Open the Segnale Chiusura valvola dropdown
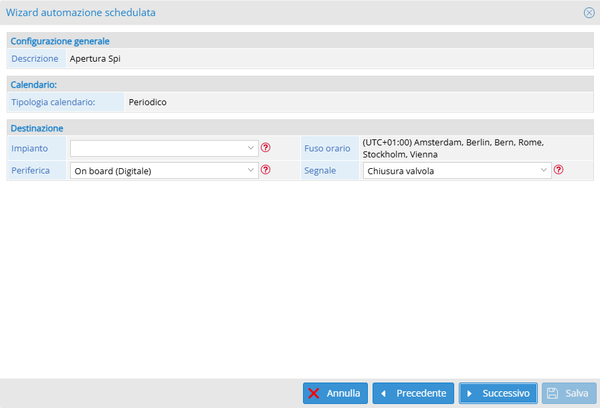Image resolution: width=600 pixels, height=408 pixels. pyautogui.click(x=458, y=170)
